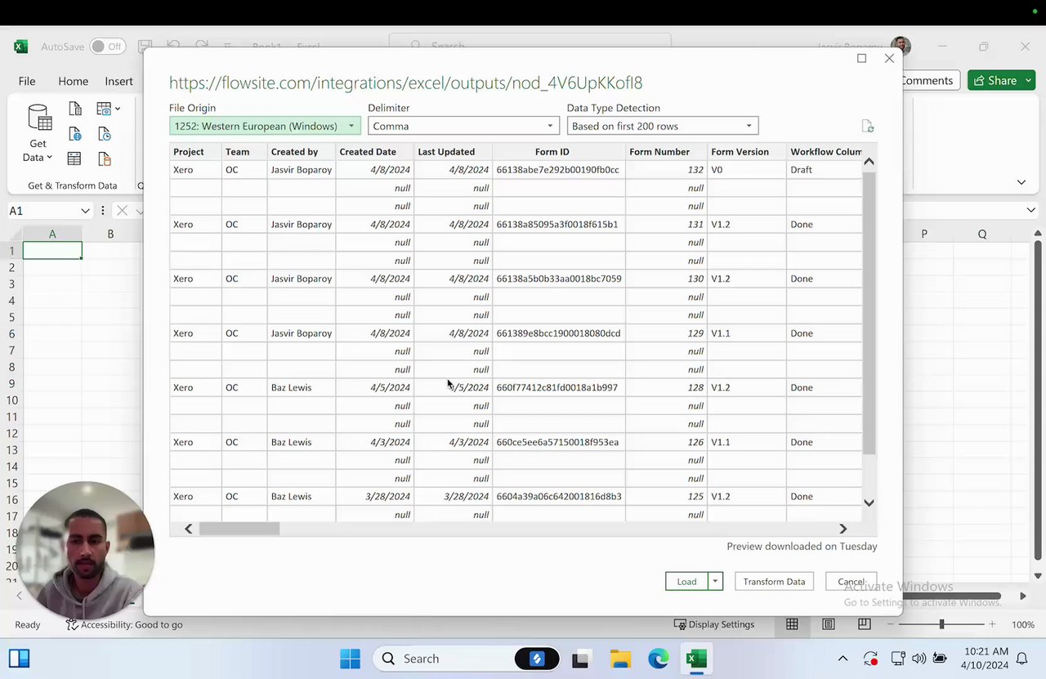
Task: Open Windows notifications bell
Action: [x=1021, y=659]
